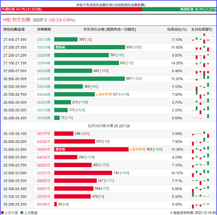This screenshot has height=215, width=217.
Task: Click value 249 [-821] text
Action: coord(82,133)
